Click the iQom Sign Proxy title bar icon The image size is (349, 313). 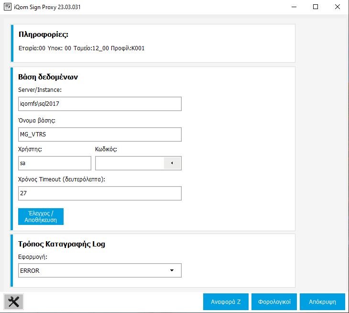7,7
